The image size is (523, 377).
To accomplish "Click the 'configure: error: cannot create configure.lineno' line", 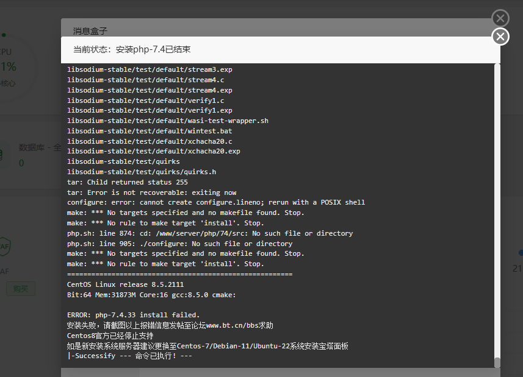I will coord(216,202).
